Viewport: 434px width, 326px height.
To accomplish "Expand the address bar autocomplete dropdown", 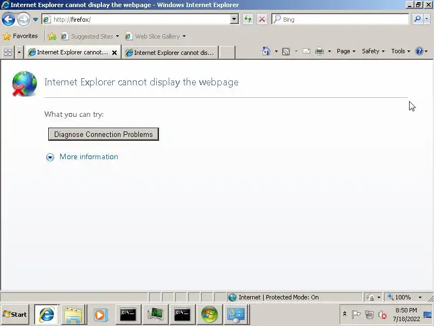I will (x=234, y=20).
